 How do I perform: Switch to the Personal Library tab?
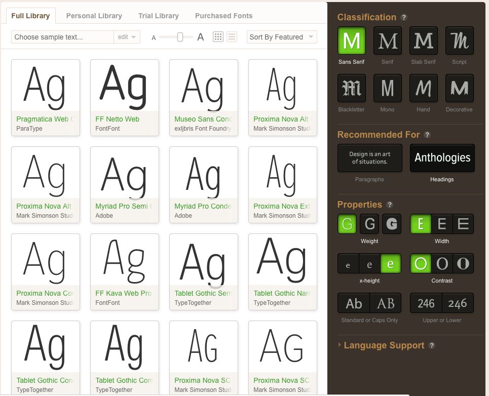94,16
